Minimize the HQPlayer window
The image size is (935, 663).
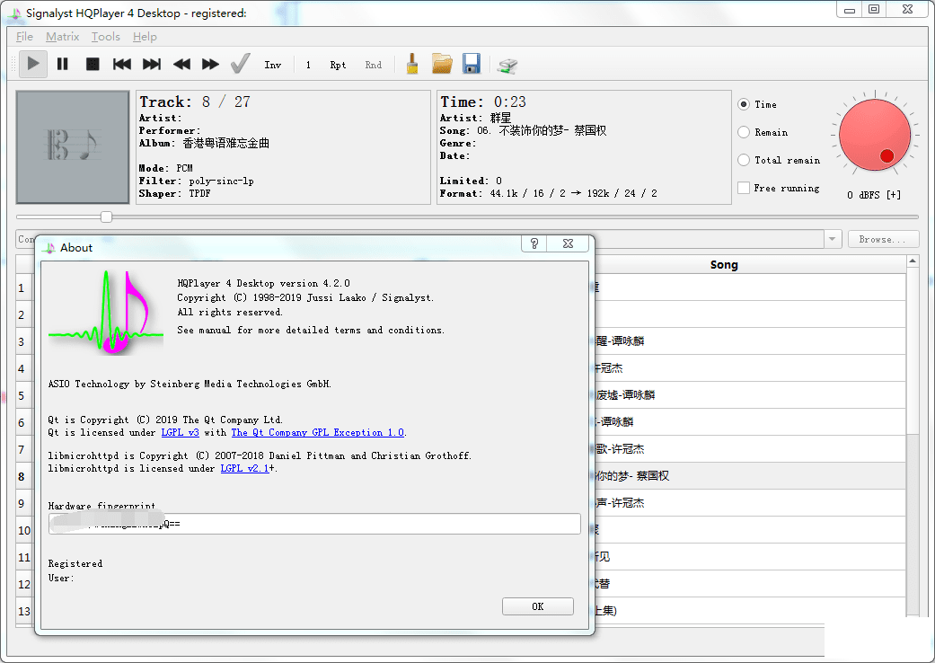(850, 10)
